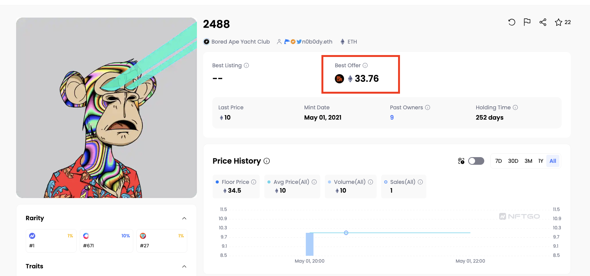
Task: Click the Best Listing value --
Action: point(217,78)
